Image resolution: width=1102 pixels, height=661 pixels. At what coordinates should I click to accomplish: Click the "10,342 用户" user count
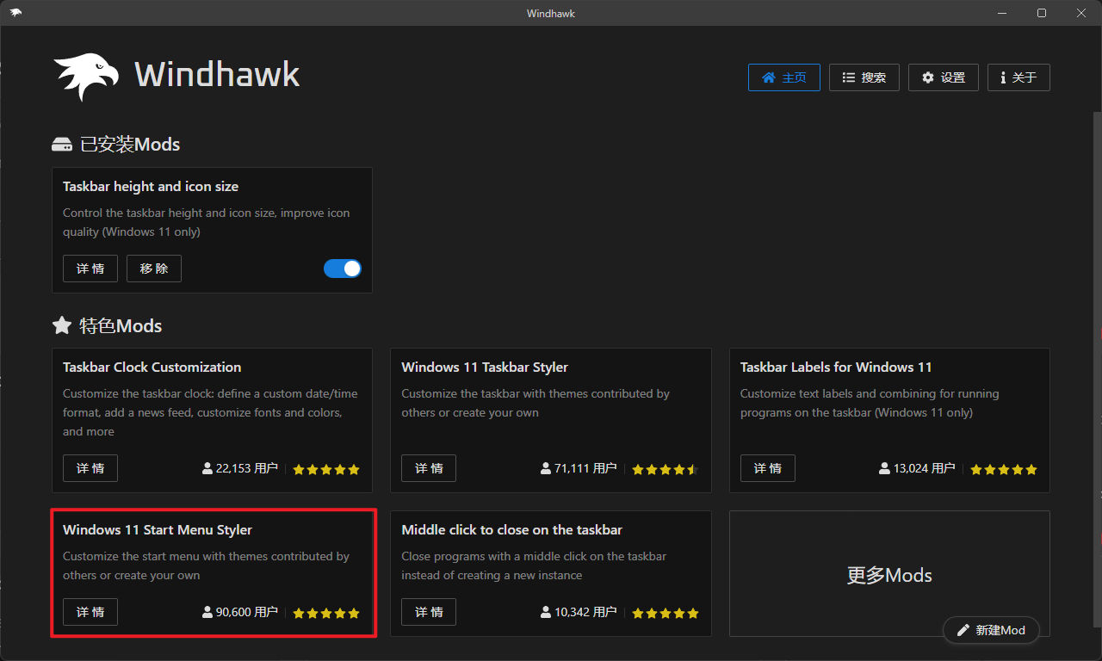pos(579,612)
